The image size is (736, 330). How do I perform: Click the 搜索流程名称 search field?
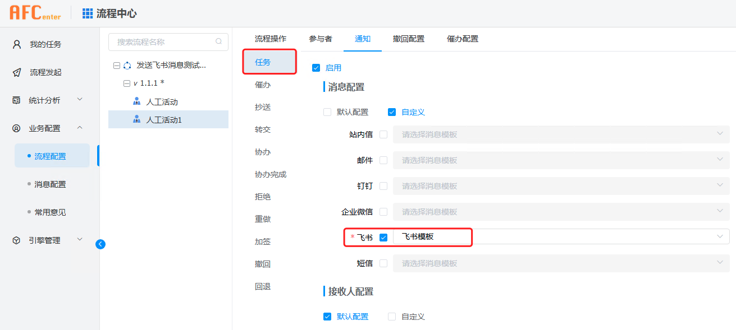pyautogui.click(x=168, y=42)
